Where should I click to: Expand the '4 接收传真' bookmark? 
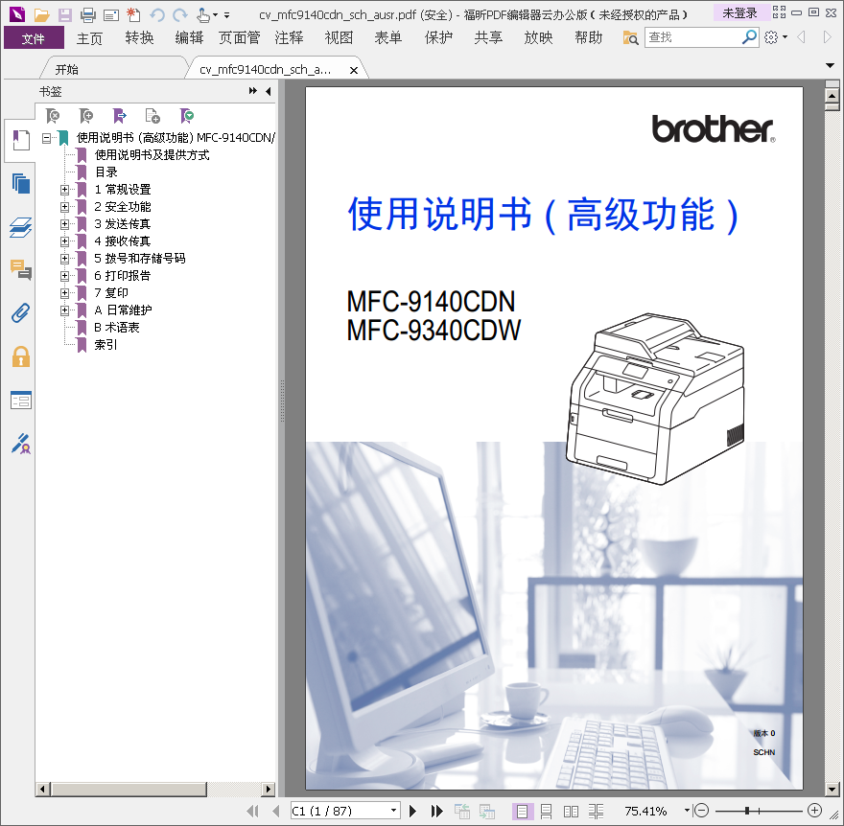pos(64,241)
